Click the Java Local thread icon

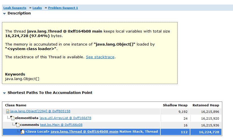click(23, 132)
